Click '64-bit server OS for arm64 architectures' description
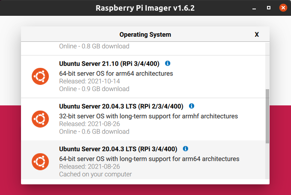The width and height of the screenshot is (291, 195). tap(116, 73)
